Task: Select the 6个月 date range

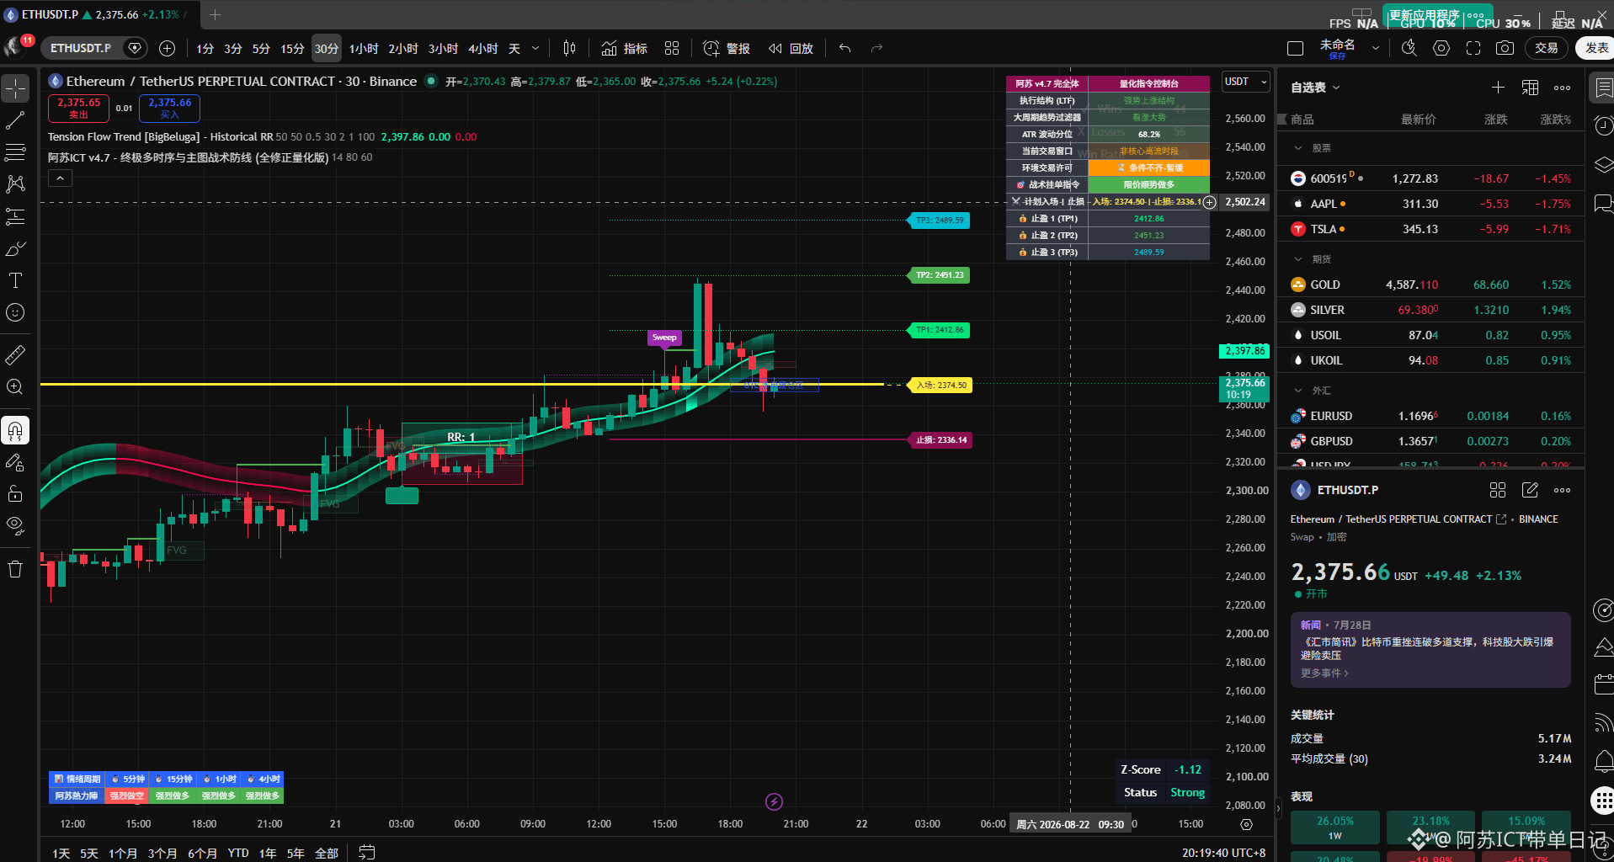Action: 202,854
